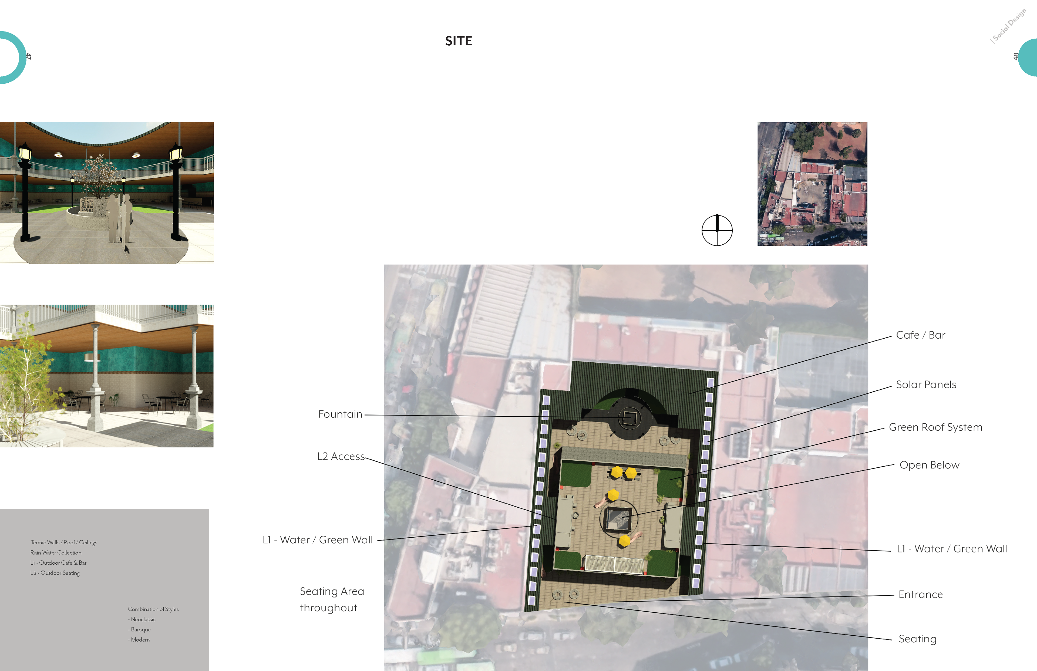The width and height of the screenshot is (1037, 671).
Task: Open the column cafe seating render
Action: click(x=107, y=376)
